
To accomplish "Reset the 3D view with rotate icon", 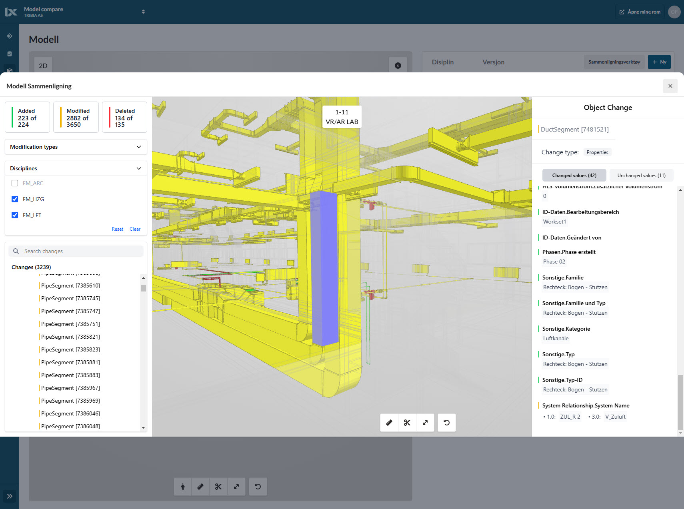I will (x=447, y=423).
